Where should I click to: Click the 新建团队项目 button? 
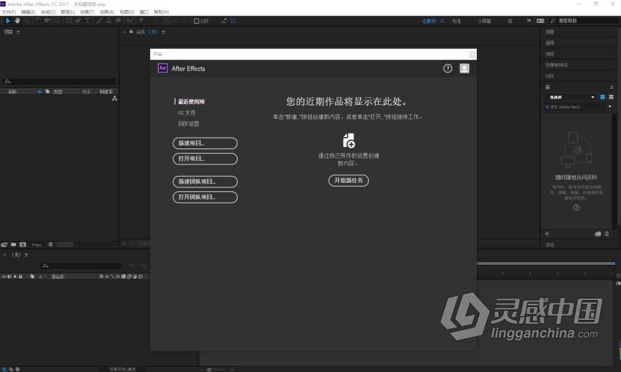(x=205, y=181)
